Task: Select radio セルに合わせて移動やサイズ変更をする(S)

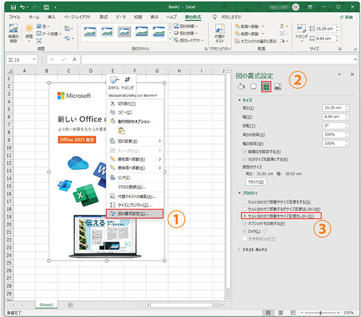Action: (x=244, y=202)
